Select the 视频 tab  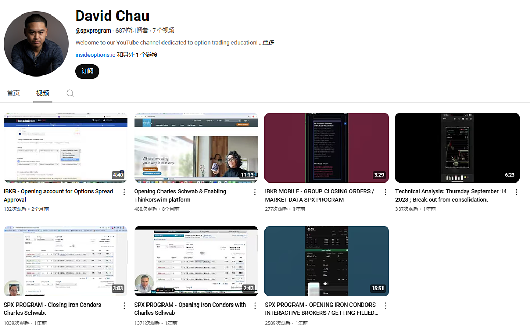pos(42,93)
